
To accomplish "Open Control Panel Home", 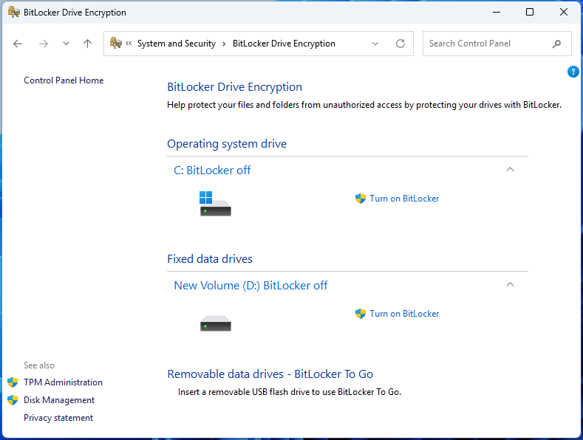I will pyautogui.click(x=64, y=80).
